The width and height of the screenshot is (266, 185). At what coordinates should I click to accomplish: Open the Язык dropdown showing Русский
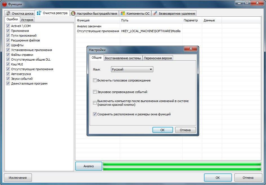click(x=132, y=69)
